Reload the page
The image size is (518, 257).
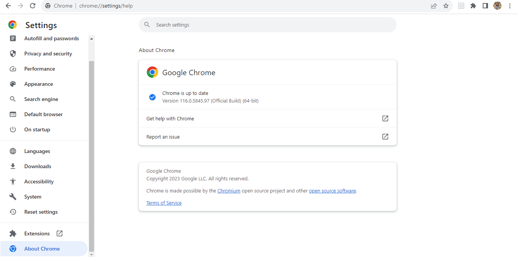pyautogui.click(x=33, y=6)
